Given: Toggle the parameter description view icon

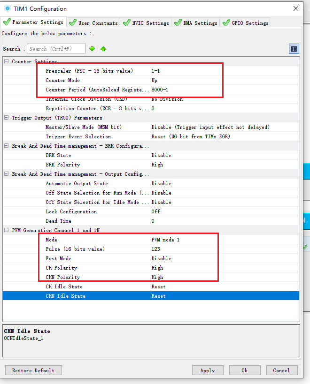Looking at the screenshot, I should 294,49.
